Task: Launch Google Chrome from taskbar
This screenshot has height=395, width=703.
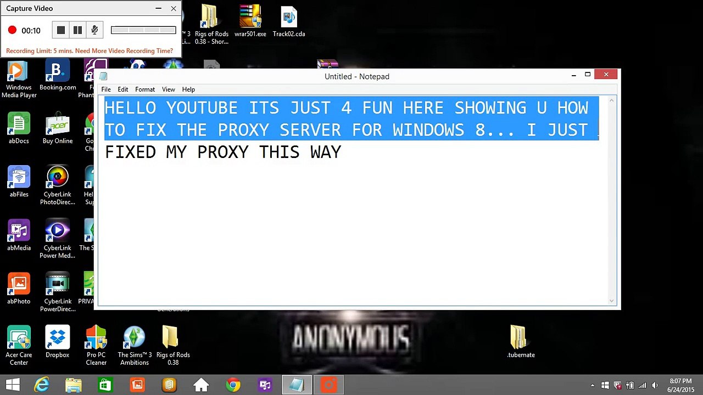Action: pyautogui.click(x=233, y=385)
